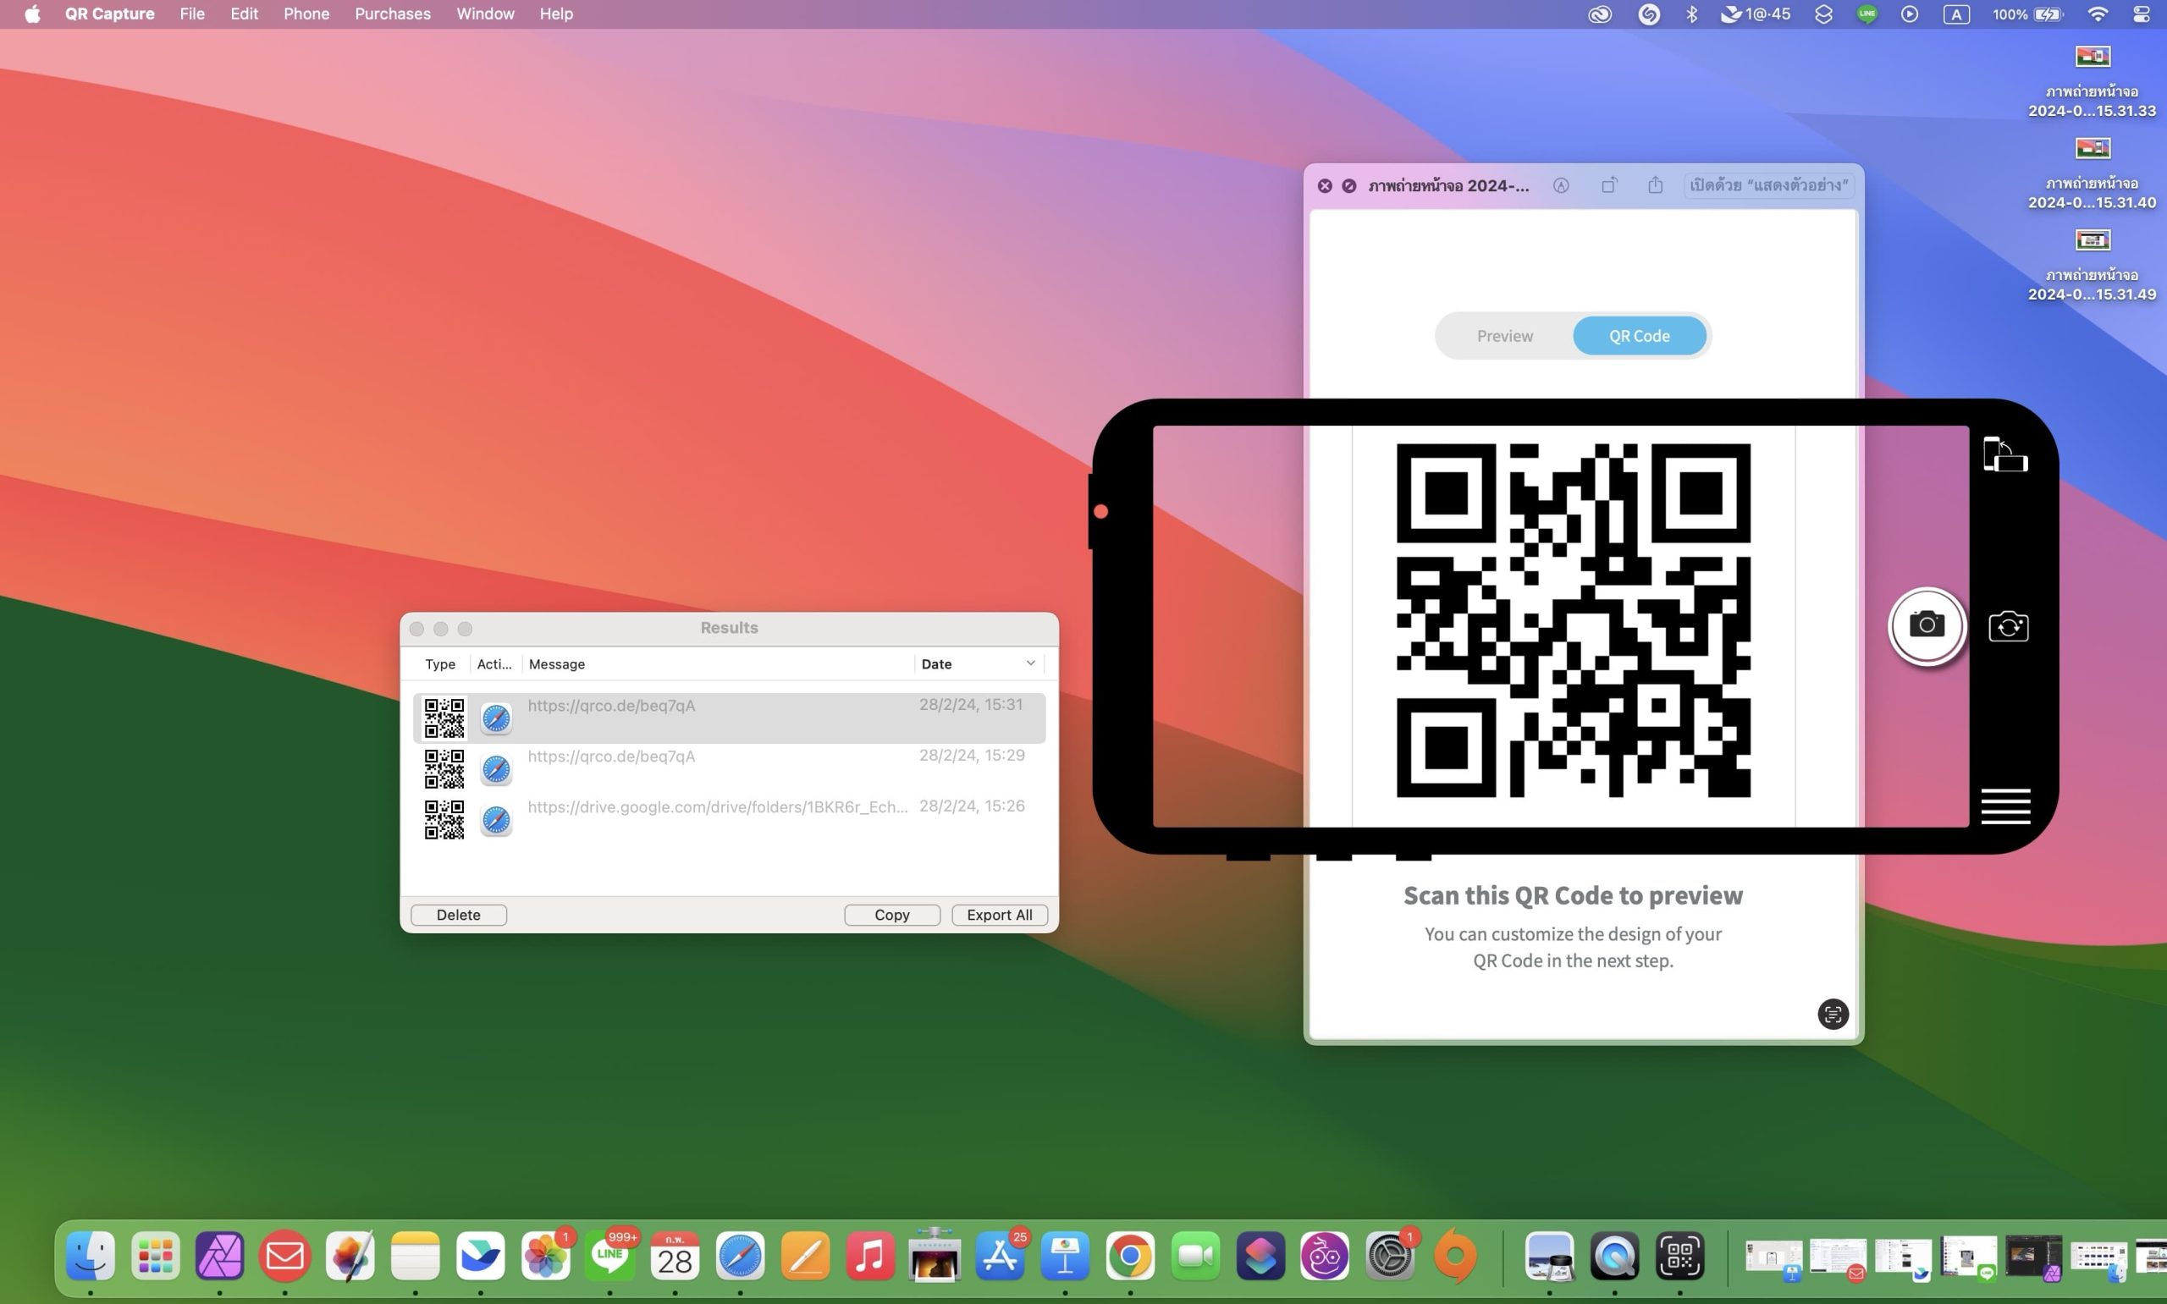This screenshot has height=1304, width=2167.
Task: Click the rotate icon in the preview toolbar
Action: click(x=1610, y=185)
